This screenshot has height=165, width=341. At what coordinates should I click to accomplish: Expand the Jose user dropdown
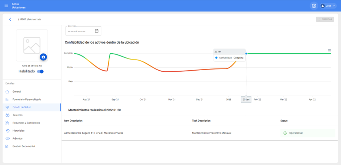click(328, 6)
